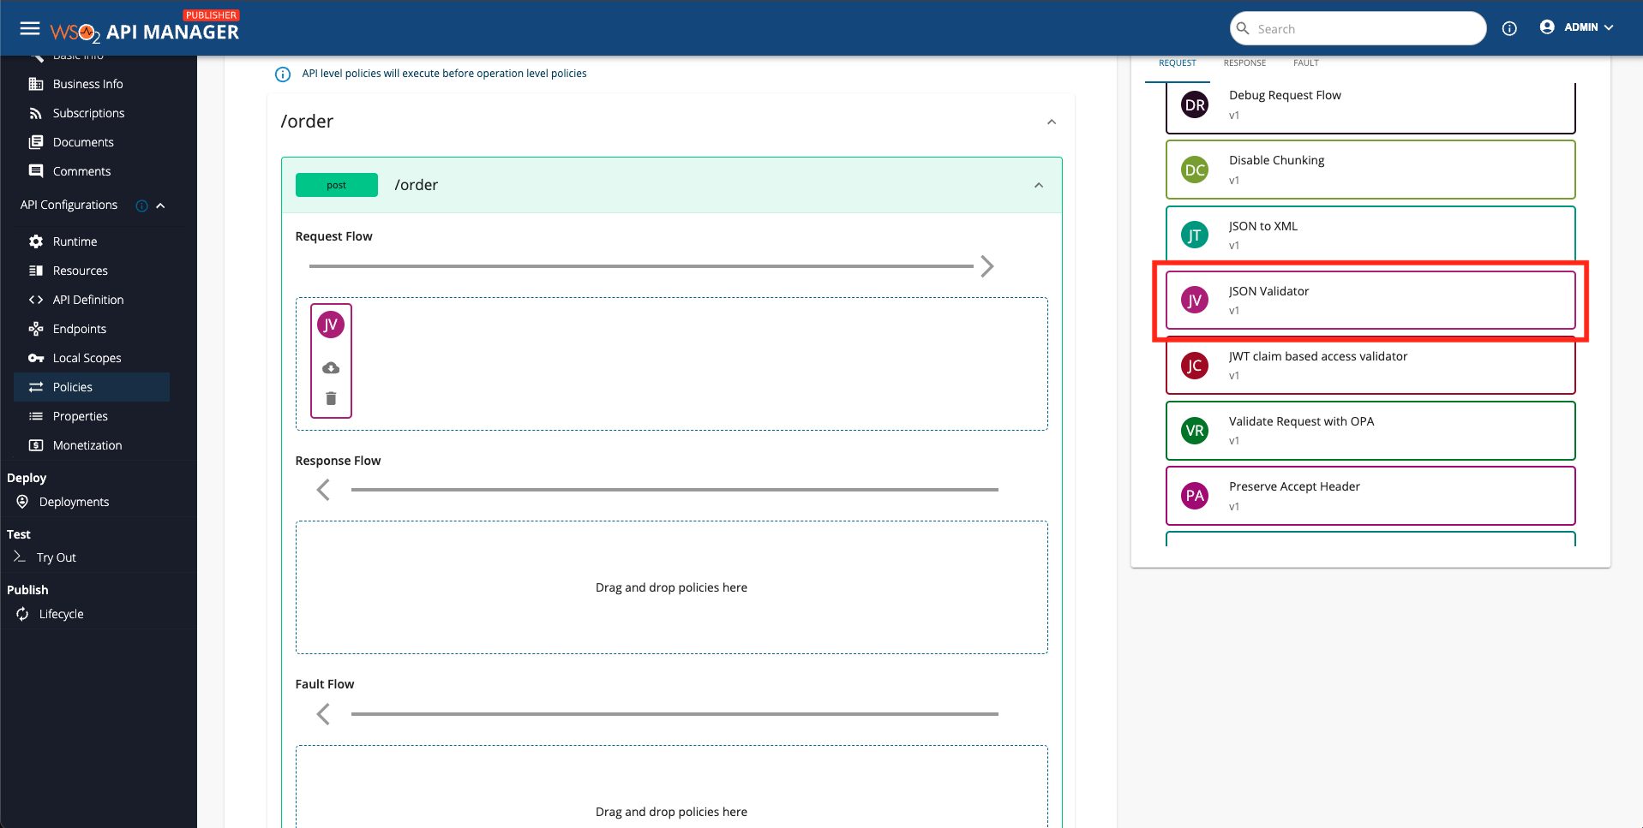Click the JV avatar in request flow

point(331,325)
